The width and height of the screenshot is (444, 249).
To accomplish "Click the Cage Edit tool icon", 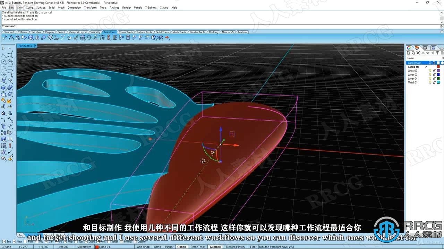I will 160,37.
